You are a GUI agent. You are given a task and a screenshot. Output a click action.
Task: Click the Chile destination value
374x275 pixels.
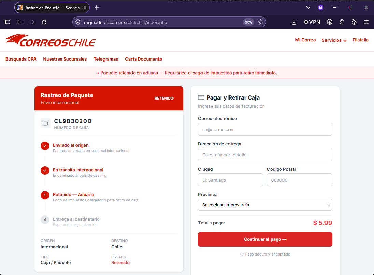pyautogui.click(x=116, y=247)
